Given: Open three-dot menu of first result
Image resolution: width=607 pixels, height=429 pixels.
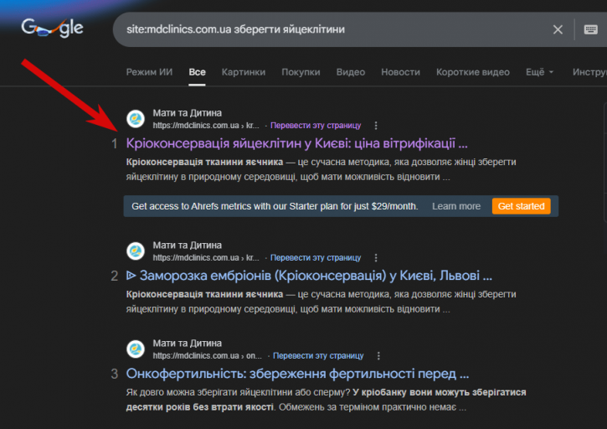Looking at the screenshot, I should coord(376,126).
